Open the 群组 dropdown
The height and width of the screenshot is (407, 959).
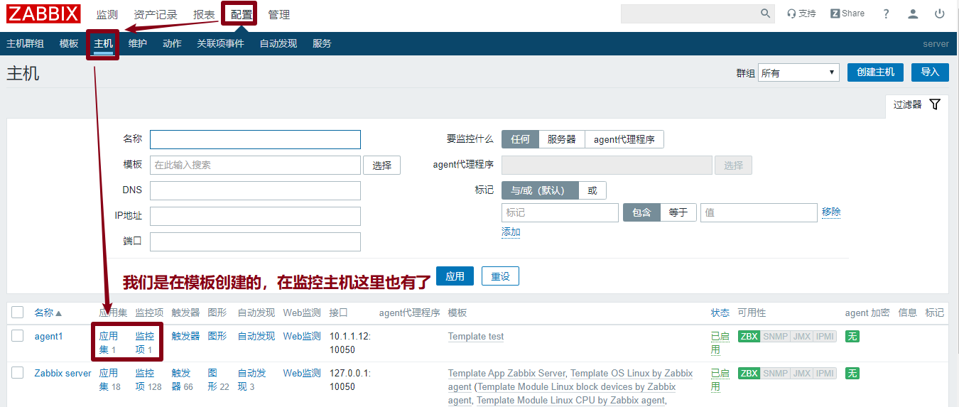(x=798, y=72)
